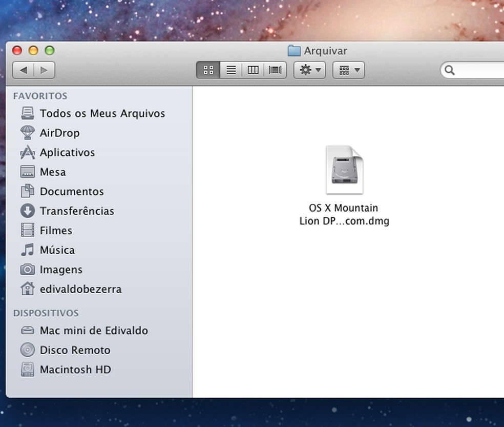Open the Música folder
Viewport: 504px width, 427px height.
tap(57, 250)
